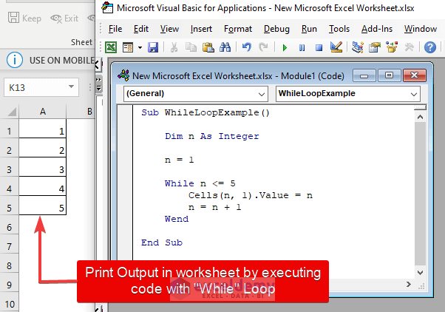Run the macro with the green play icon
The height and width of the screenshot is (312, 445).
pyautogui.click(x=285, y=47)
